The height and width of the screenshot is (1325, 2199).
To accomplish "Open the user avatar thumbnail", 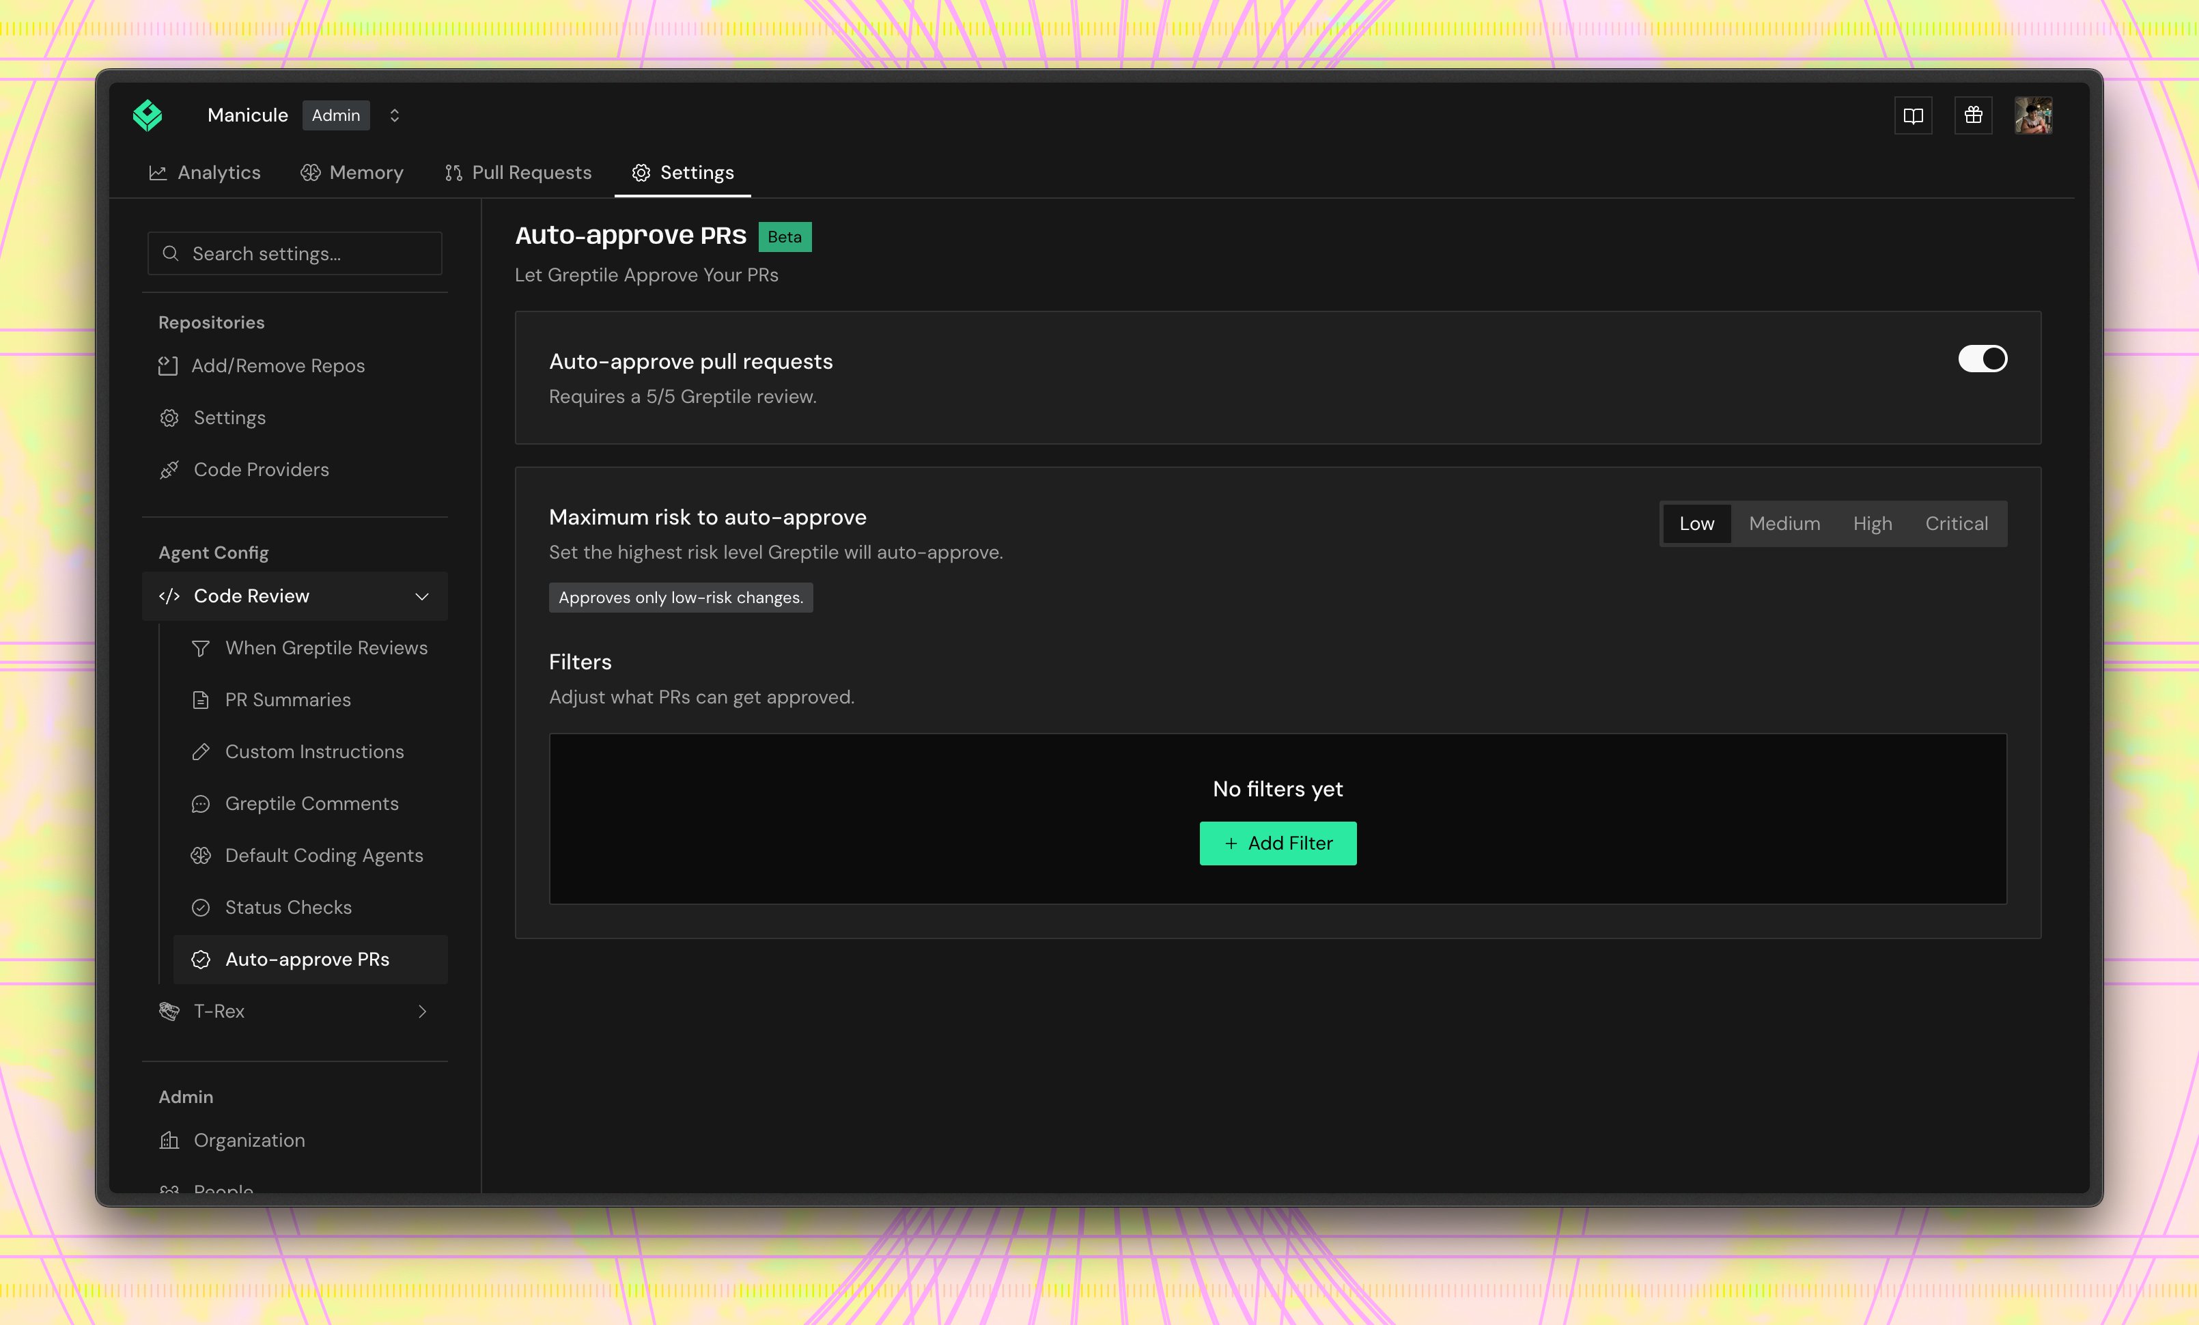I will 2033,115.
